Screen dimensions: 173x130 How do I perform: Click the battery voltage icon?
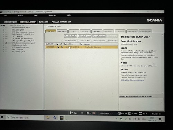pyautogui.click(x=140, y=113)
